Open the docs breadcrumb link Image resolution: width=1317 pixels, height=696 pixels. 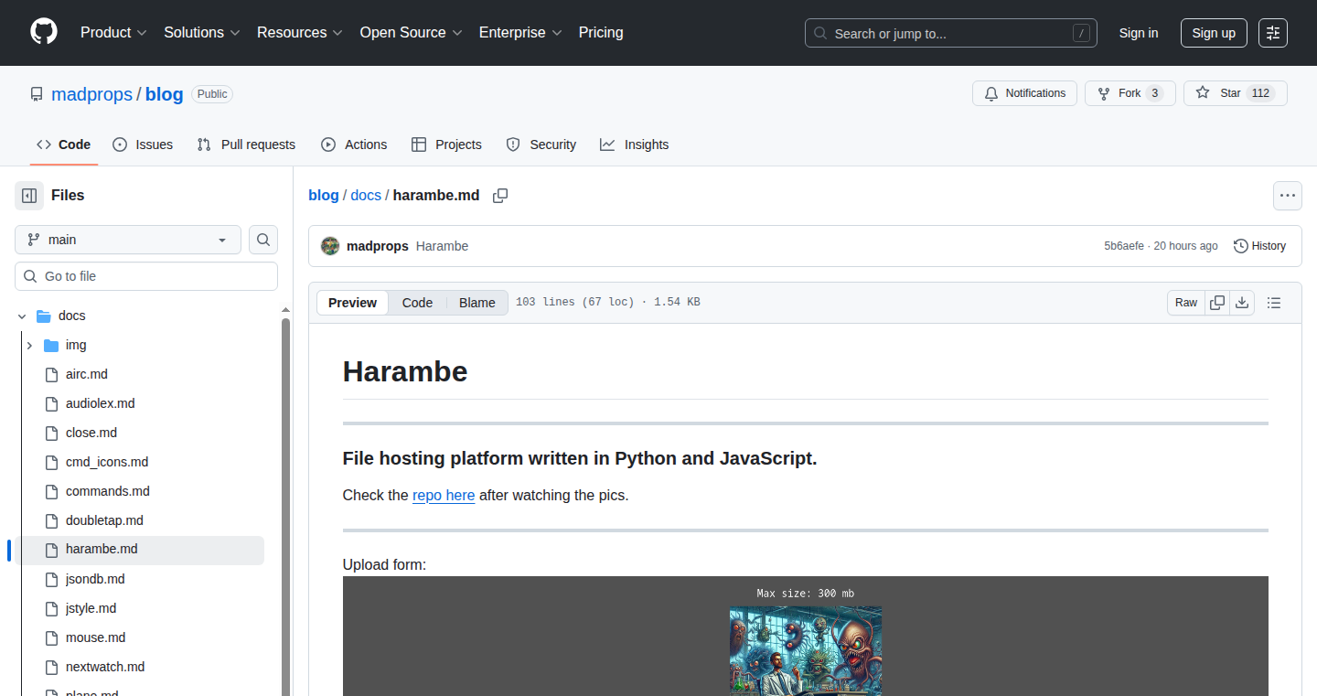coord(366,196)
